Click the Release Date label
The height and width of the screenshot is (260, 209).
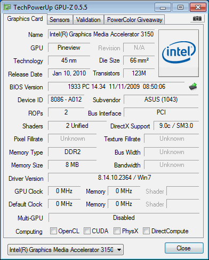coord(25,74)
